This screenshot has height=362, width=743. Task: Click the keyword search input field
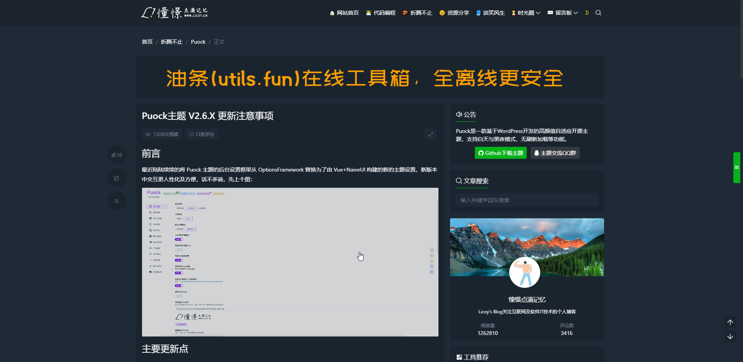526,200
